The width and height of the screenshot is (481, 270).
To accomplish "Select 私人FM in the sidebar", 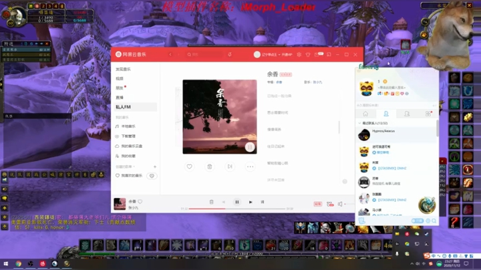I will tap(135, 107).
